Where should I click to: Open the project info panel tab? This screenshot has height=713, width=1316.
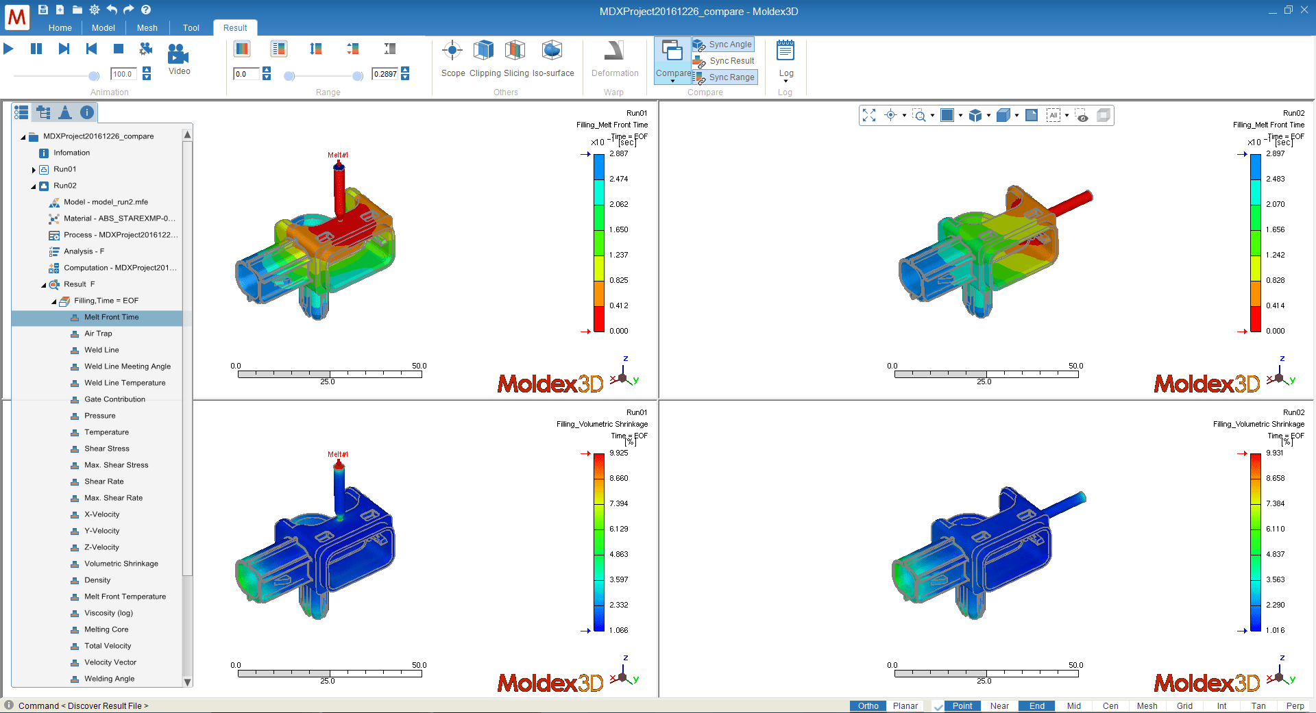tap(87, 112)
